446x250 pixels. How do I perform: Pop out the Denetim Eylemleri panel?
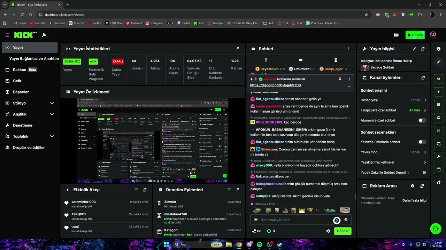click(x=237, y=190)
